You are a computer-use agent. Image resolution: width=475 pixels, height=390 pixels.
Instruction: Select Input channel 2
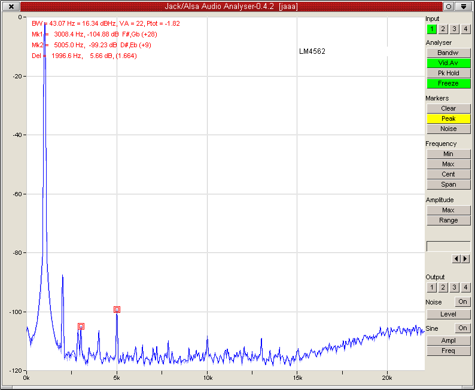pos(443,29)
